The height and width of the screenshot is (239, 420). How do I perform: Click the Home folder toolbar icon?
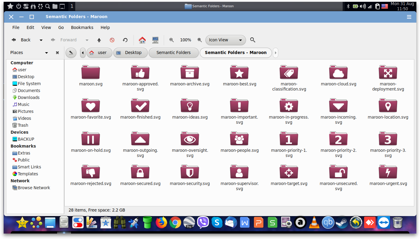click(x=142, y=40)
